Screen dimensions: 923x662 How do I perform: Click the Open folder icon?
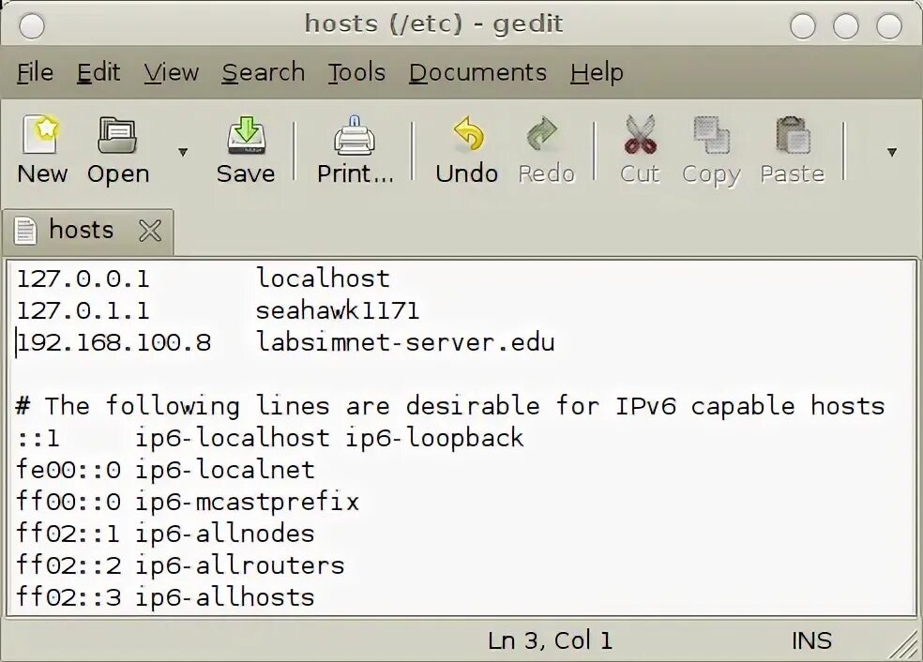pos(117,135)
